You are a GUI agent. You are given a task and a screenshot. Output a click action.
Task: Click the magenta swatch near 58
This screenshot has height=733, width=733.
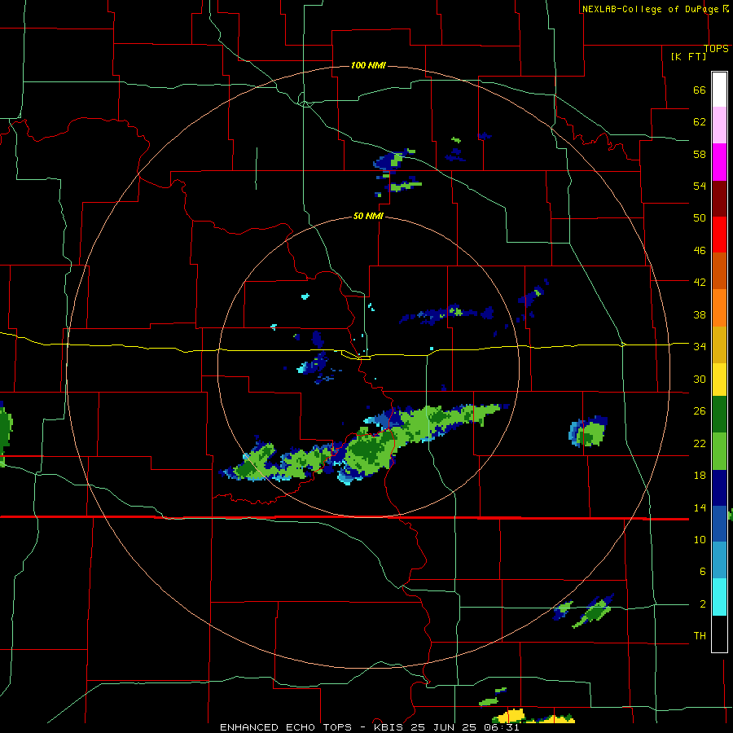tap(719, 162)
